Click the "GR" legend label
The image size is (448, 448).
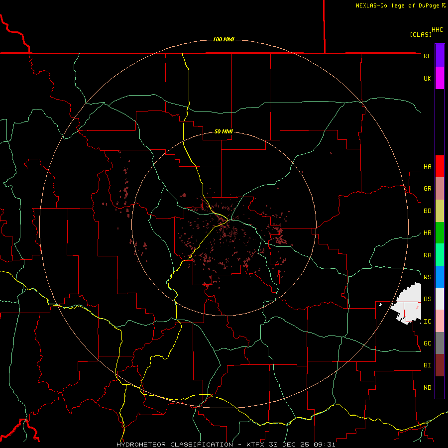pyautogui.click(x=427, y=189)
